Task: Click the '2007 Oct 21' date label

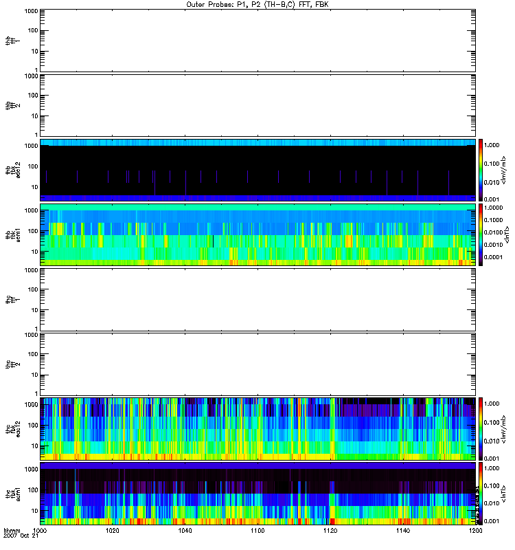Action: 19,537
